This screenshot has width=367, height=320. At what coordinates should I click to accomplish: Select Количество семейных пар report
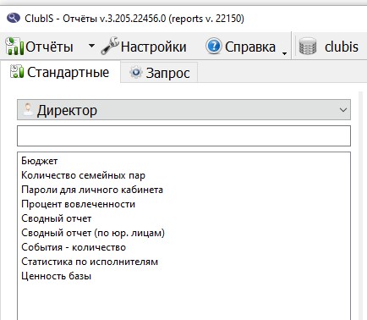point(83,175)
